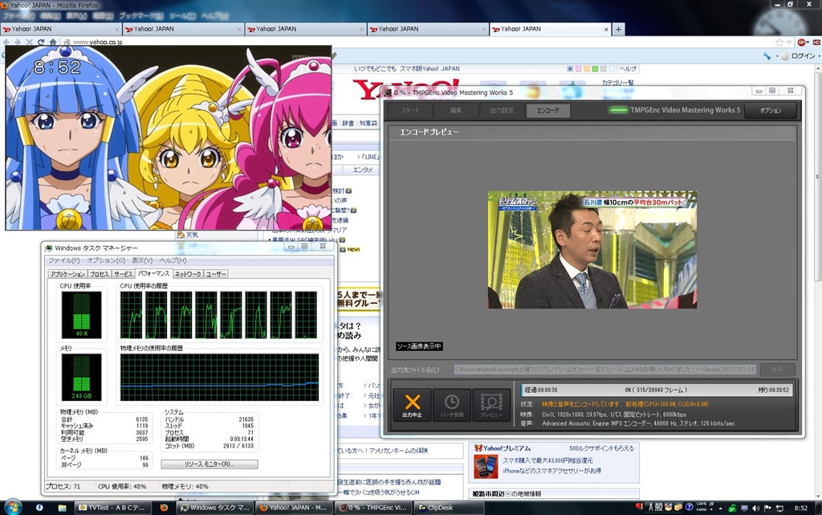Image resolution: width=822 pixels, height=515 pixels.
Task: Open the ファイル(F) menu in Task Manager
Action: coord(64,260)
